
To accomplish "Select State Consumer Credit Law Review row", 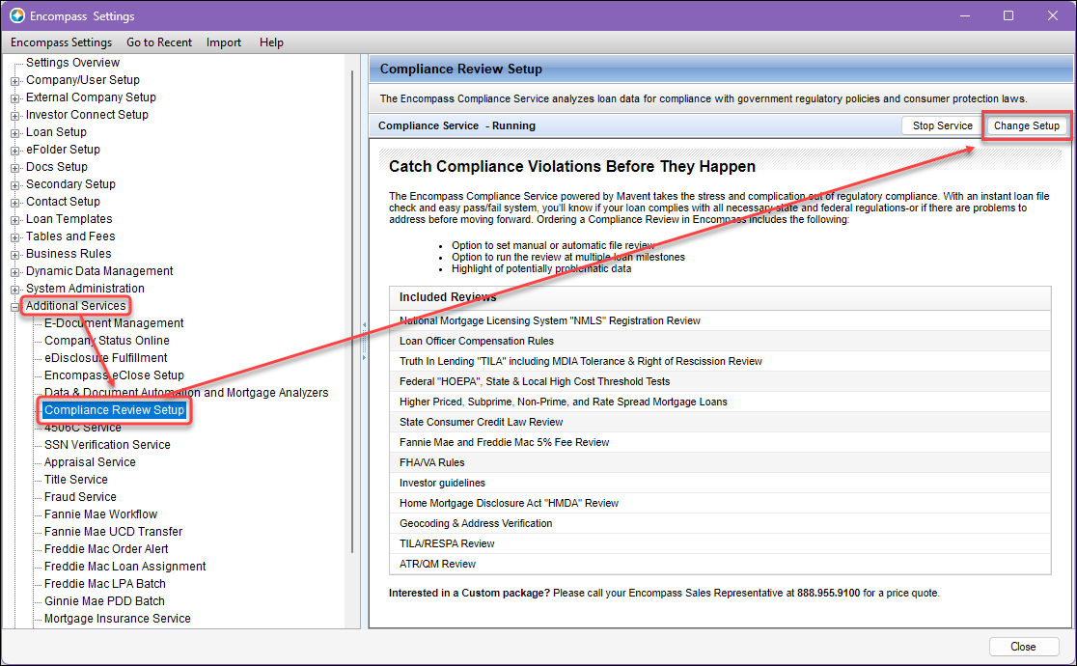I will pyautogui.click(x=720, y=422).
